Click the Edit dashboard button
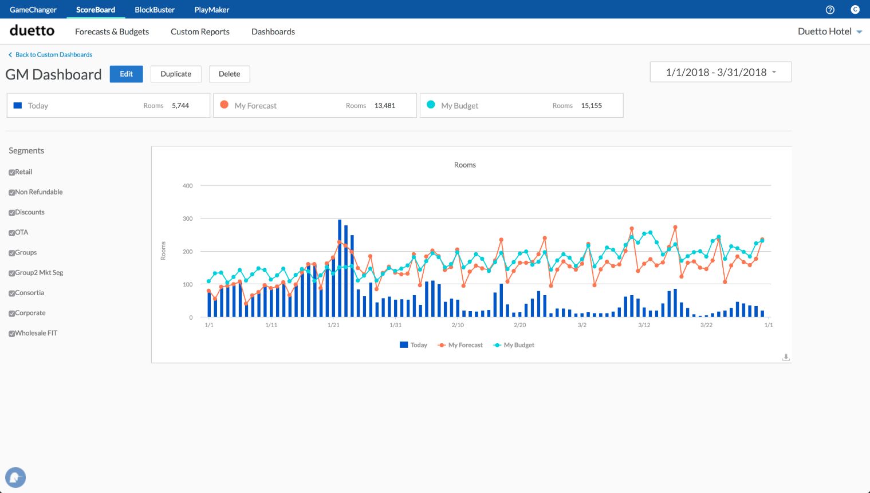870x493 pixels. tap(126, 74)
